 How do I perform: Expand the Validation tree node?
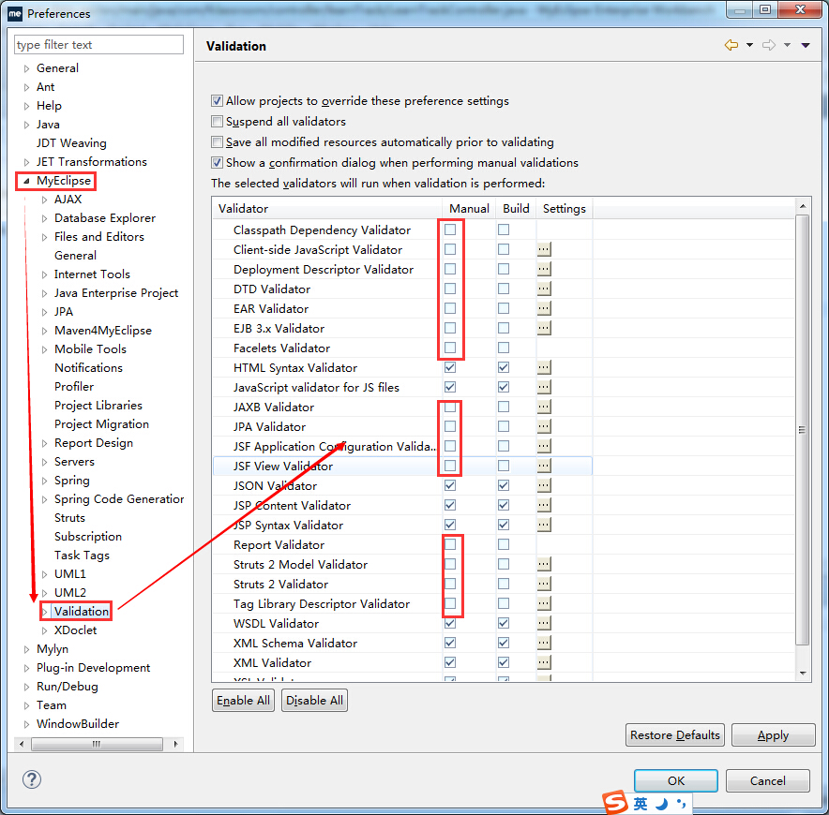pos(44,612)
